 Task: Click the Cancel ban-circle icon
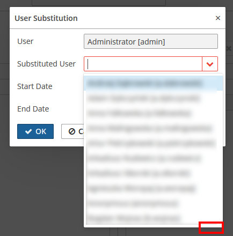[72, 131]
